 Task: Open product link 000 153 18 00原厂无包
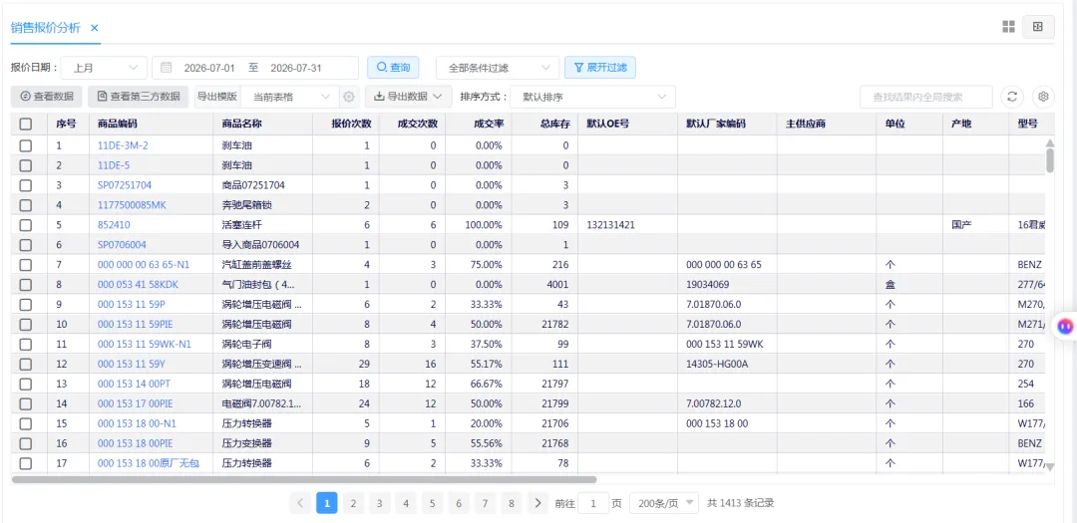(x=149, y=463)
